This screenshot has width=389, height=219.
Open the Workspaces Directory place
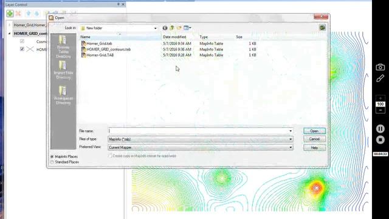tap(63, 96)
